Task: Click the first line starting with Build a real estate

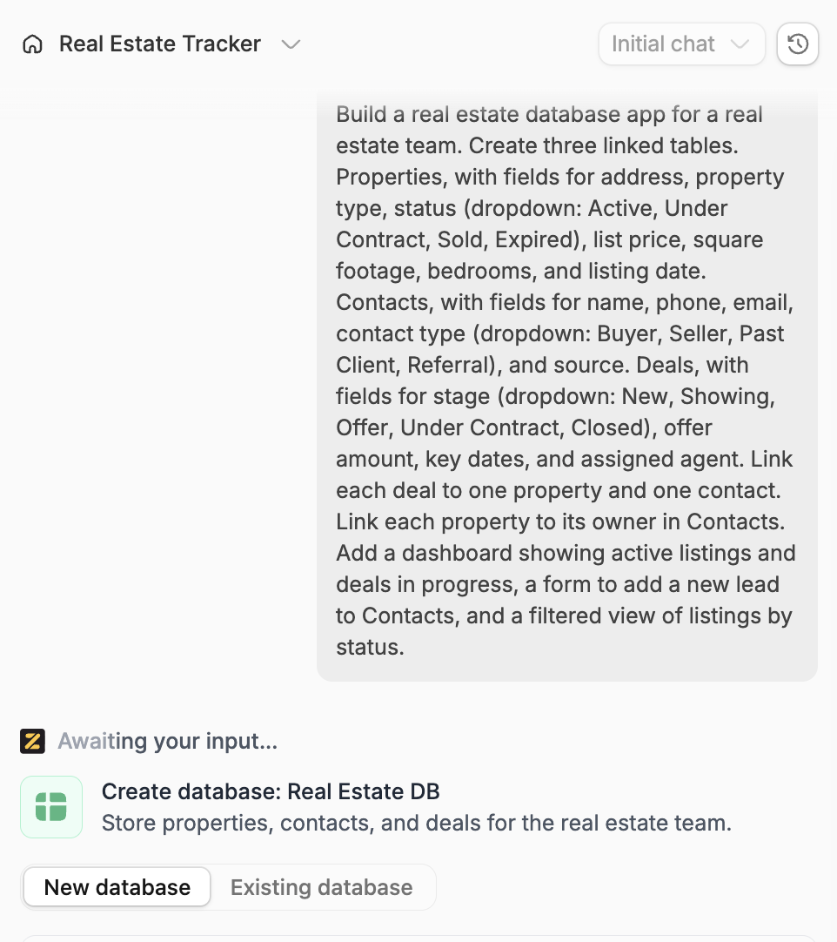Action: point(549,114)
